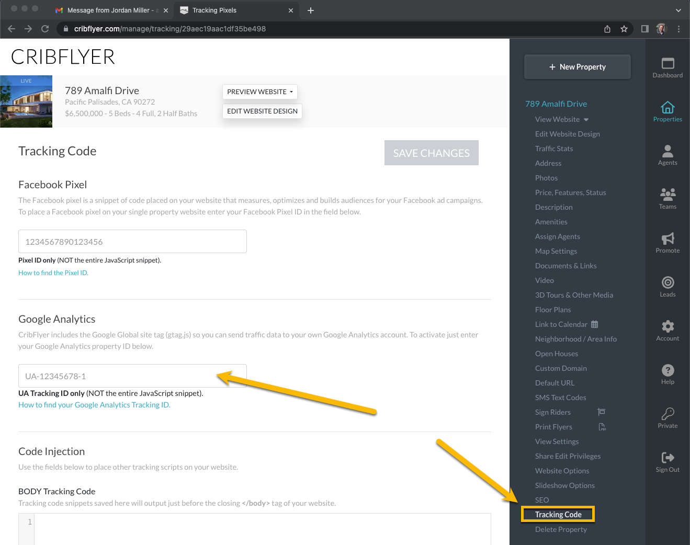Screen dimensions: 690x545
Task: Click the CRIBFLYER logo
Action: tap(63, 56)
